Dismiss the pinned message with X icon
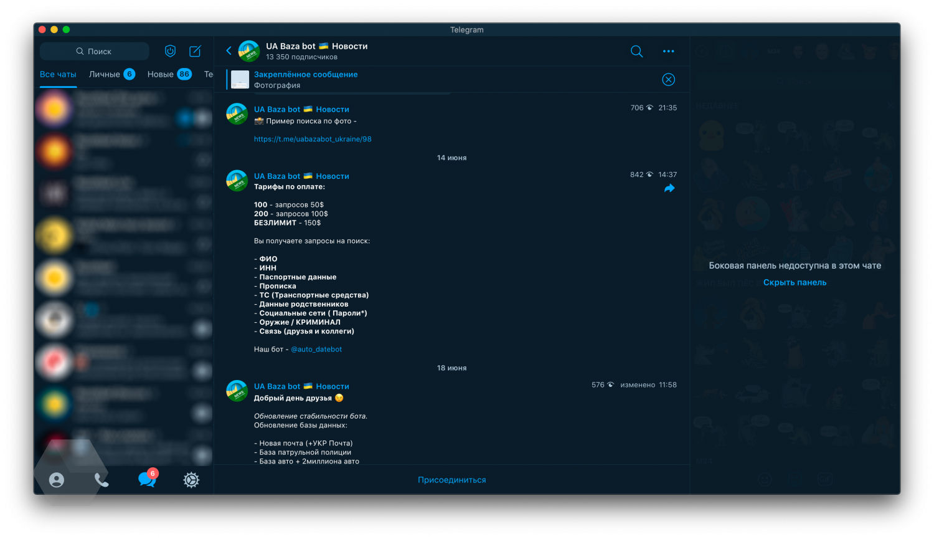 [668, 79]
